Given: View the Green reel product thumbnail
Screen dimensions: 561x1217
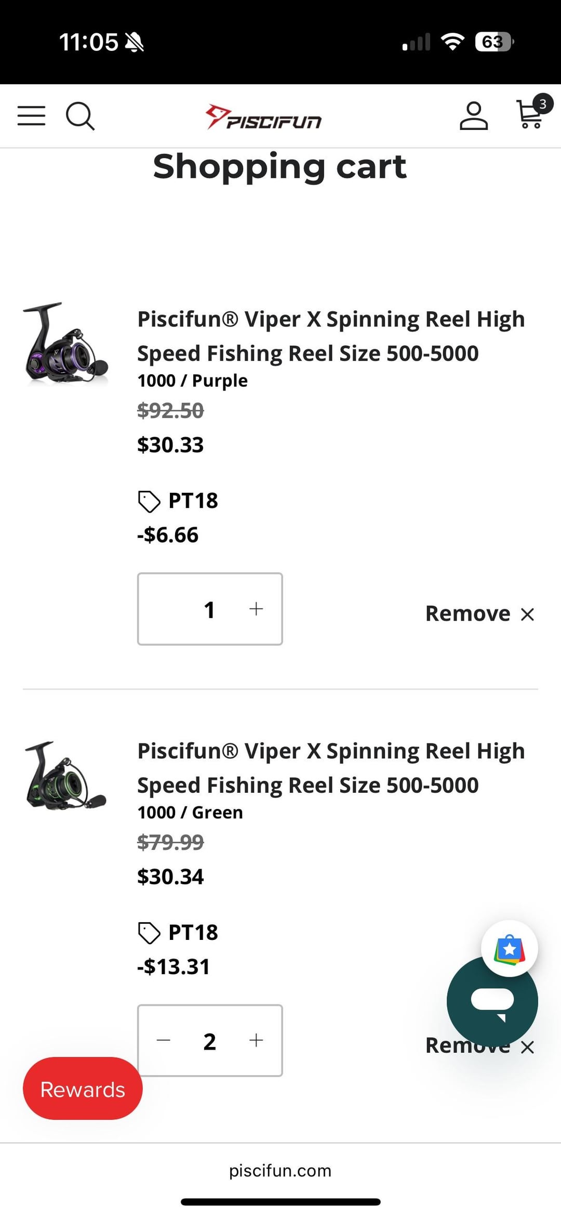Looking at the screenshot, I should click(65, 776).
